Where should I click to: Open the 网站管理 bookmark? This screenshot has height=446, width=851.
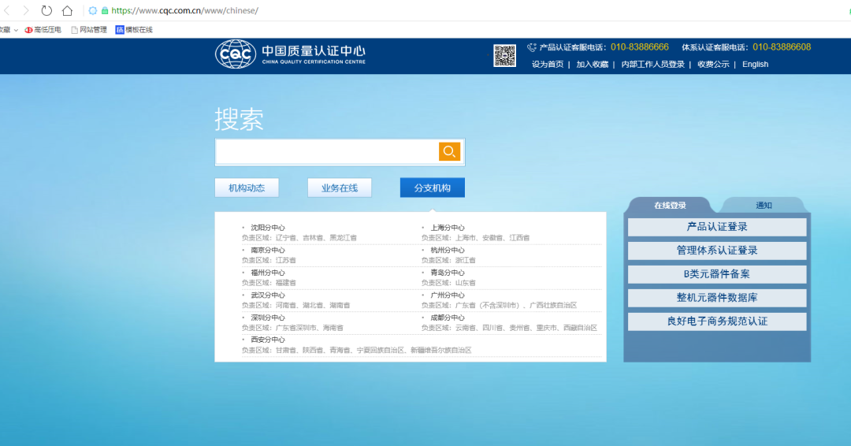pos(88,30)
